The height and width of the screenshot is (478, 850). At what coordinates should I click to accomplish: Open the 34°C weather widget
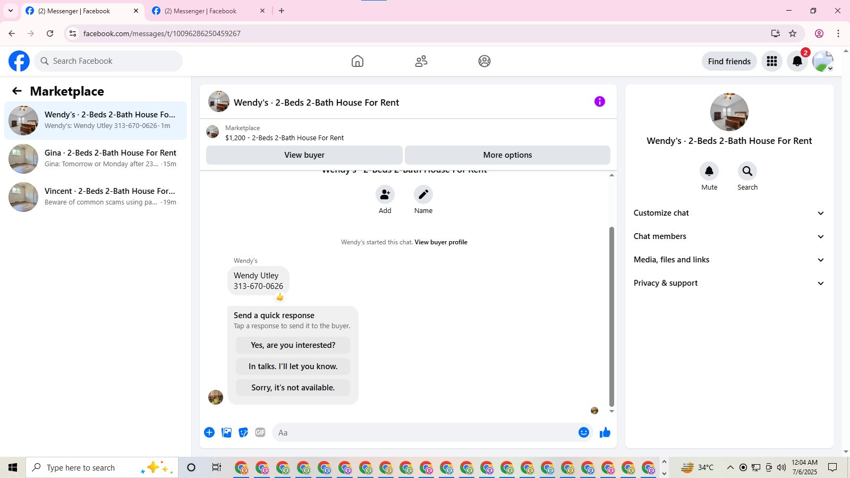[x=698, y=467]
